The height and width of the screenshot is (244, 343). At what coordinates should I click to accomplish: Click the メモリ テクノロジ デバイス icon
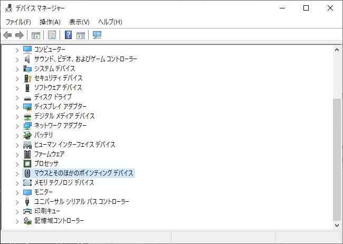coord(27,183)
